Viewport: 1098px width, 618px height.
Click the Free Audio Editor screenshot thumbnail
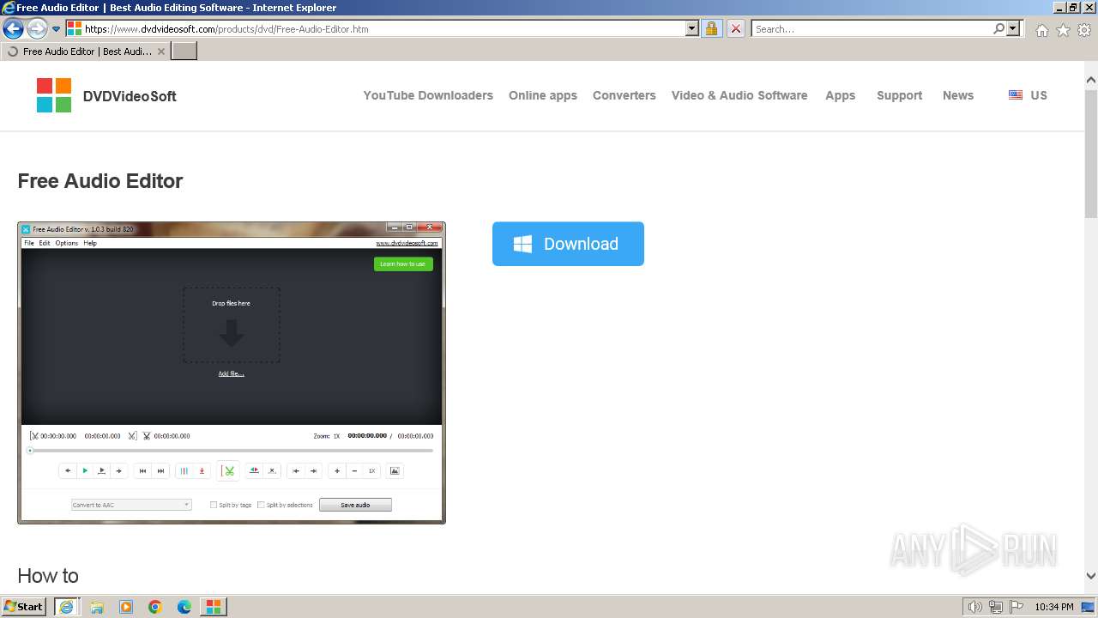(232, 373)
